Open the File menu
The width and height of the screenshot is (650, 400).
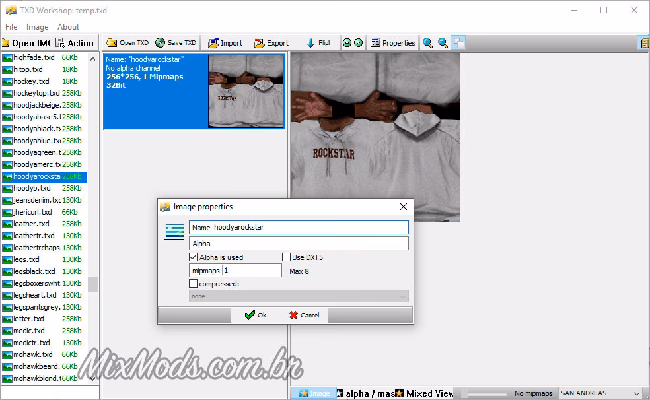click(11, 27)
